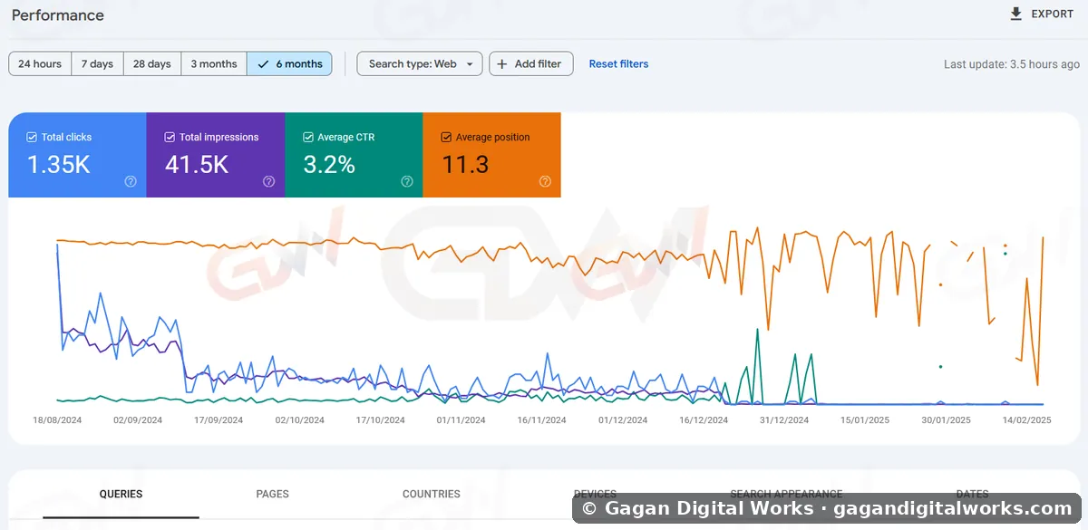Image resolution: width=1088 pixels, height=530 pixels.
Task: Click the Search type dropdown arrow
Action: click(x=470, y=64)
